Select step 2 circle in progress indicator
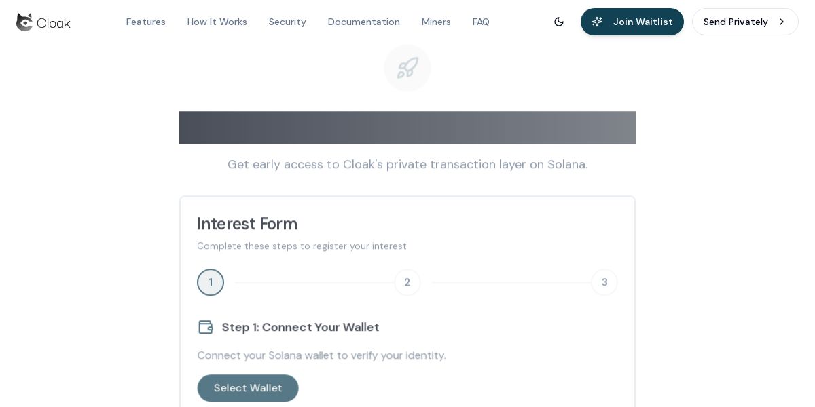This screenshot has width=815, height=407. pos(407,282)
